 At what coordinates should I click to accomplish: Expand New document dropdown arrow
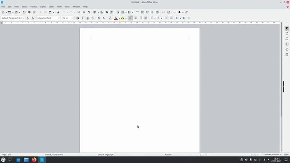tap(6, 12)
